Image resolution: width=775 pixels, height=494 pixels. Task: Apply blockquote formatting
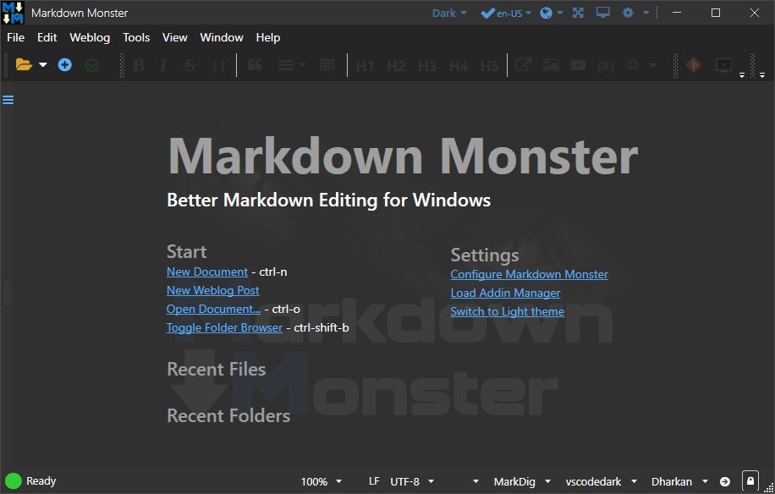click(255, 64)
